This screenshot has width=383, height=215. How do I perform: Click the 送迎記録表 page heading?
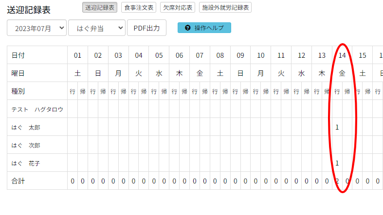click(29, 10)
